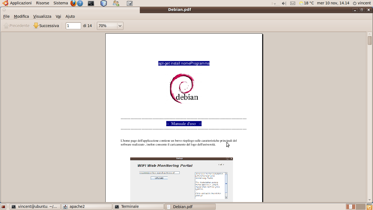
Task: Click the 'Manuale d'uso' heading
Action: (x=184, y=124)
